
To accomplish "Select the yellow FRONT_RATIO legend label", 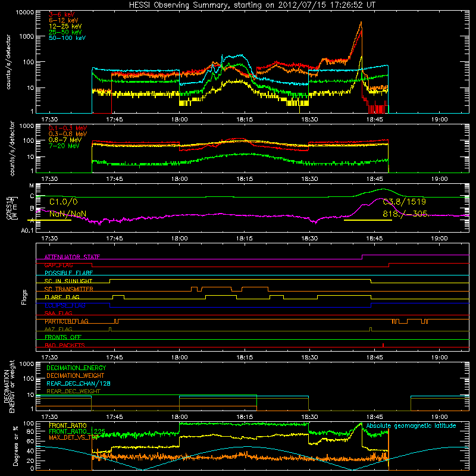I will [x=68, y=425].
